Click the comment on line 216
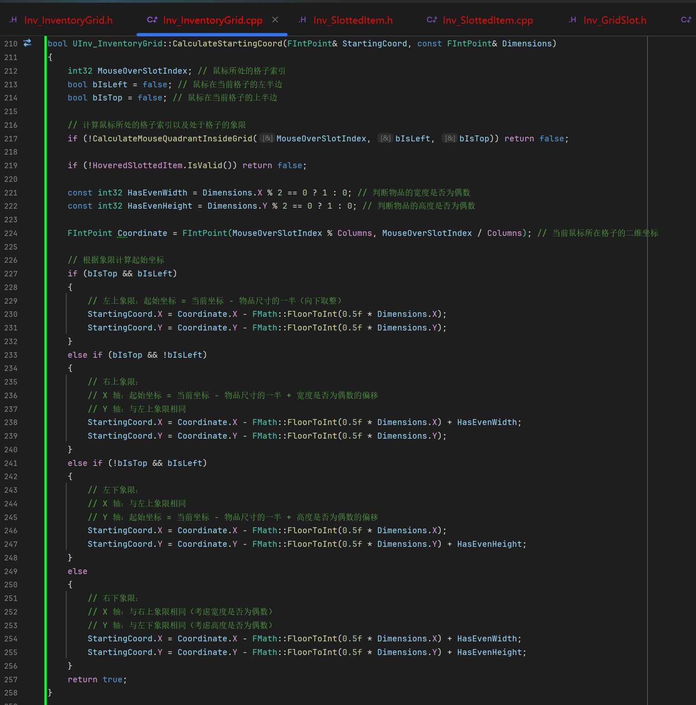Screen dimensions: 696x705 (157, 125)
